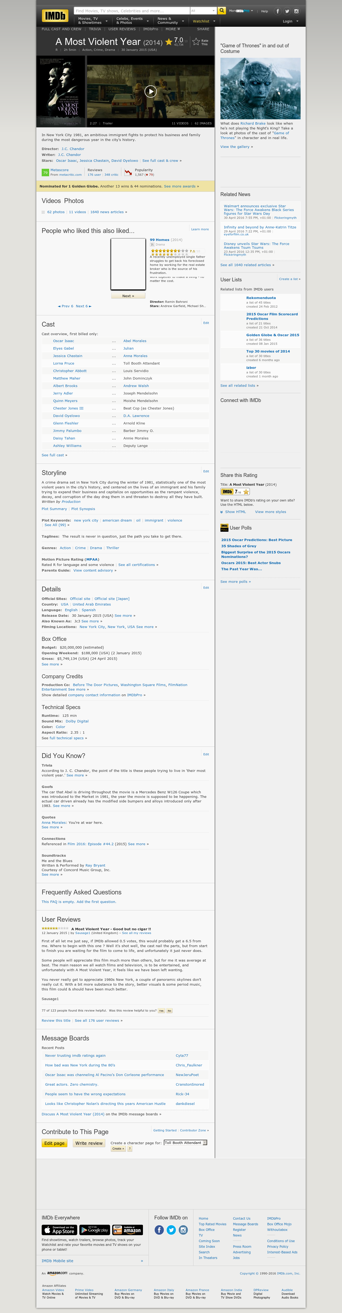Click Next 6 recommendations link
The height and width of the screenshot is (1313, 342).
(83, 306)
